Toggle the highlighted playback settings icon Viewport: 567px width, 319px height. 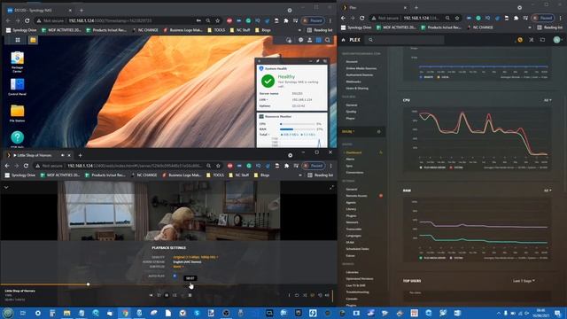click(x=313, y=295)
